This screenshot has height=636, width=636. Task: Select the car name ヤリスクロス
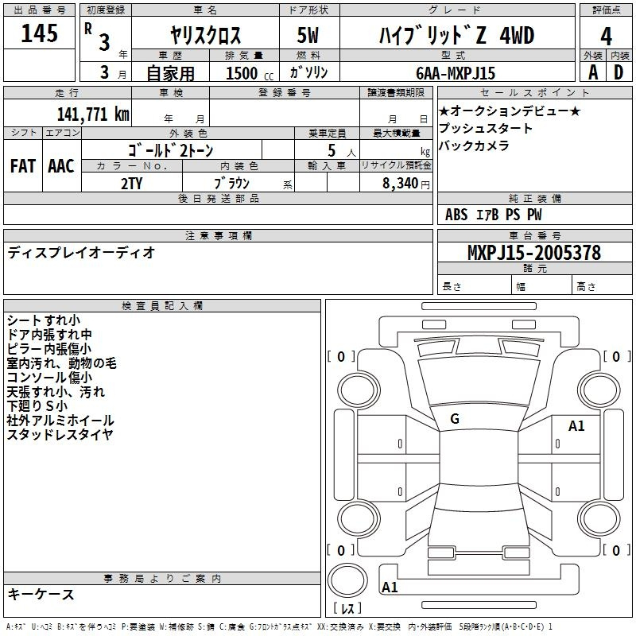[x=205, y=35]
